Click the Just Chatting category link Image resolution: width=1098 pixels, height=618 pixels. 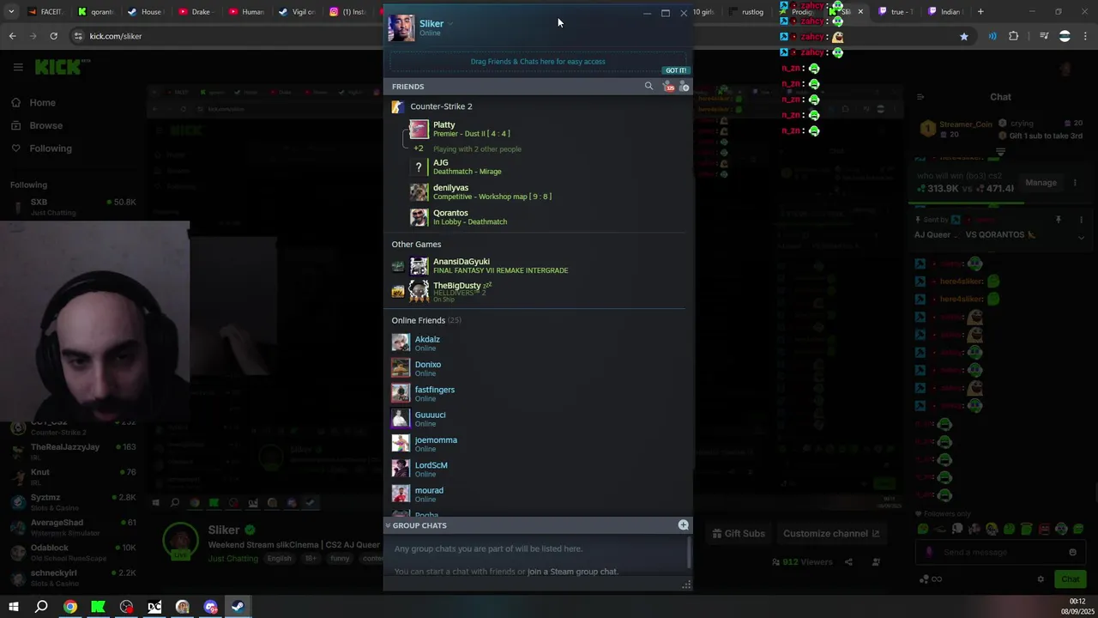point(232,559)
